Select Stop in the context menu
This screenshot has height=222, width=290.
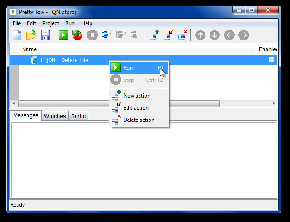point(139,80)
